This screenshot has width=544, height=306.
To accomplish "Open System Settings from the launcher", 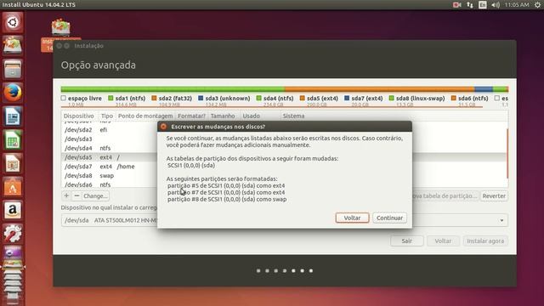I will [13, 234].
